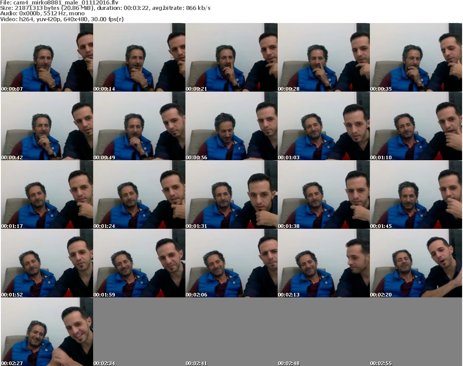Click the 'Audio: 0x000b, 5512 Hz, mono' line
The height and width of the screenshot is (366, 463).
tap(42, 14)
